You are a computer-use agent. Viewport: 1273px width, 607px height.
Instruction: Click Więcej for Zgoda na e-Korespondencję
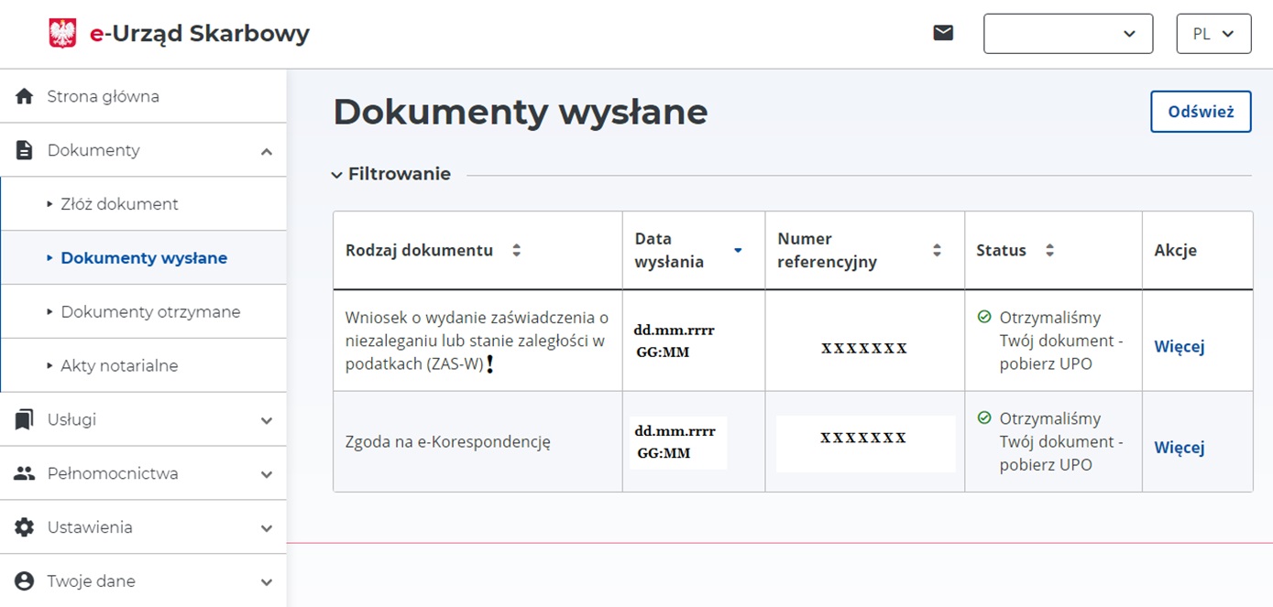point(1179,447)
